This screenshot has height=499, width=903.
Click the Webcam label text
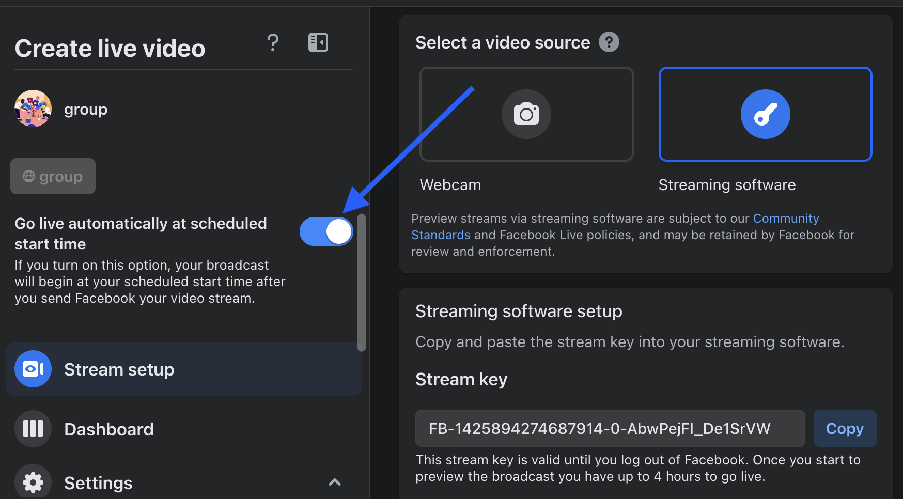(x=450, y=185)
